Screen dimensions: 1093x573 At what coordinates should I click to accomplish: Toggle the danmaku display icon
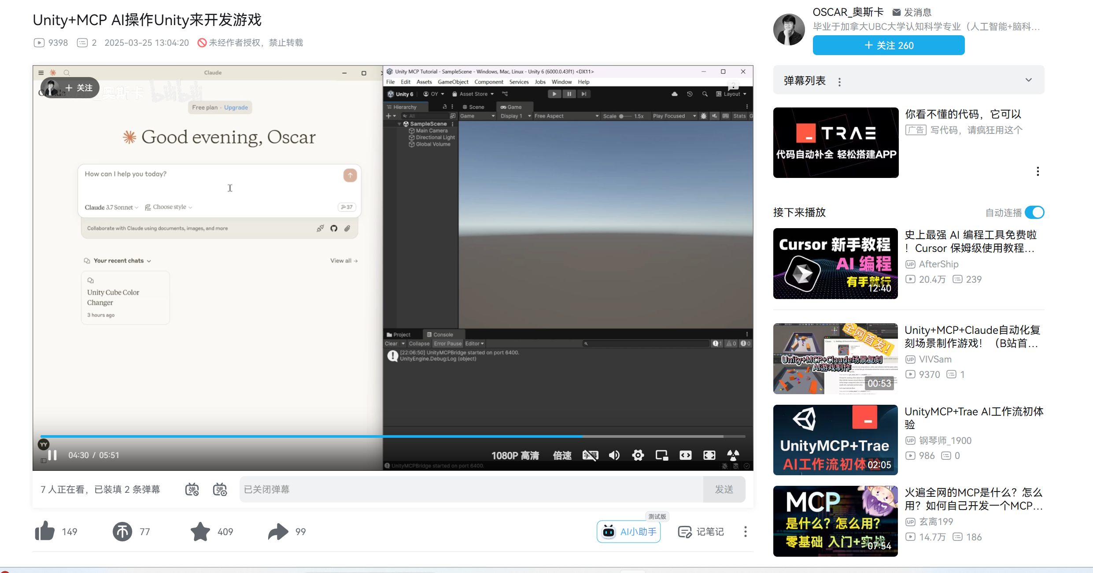192,489
